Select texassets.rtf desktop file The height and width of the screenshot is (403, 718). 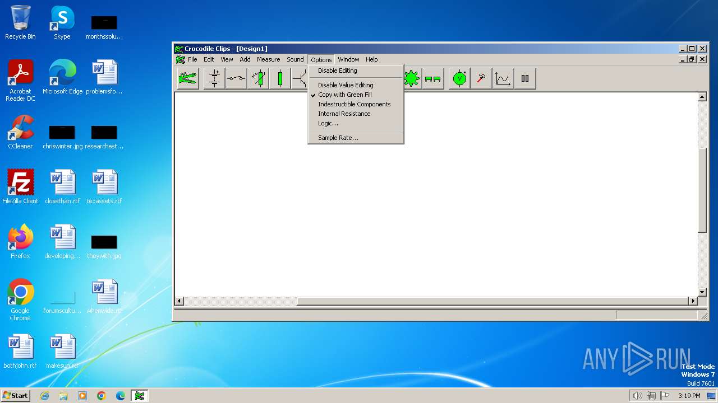coord(104,187)
